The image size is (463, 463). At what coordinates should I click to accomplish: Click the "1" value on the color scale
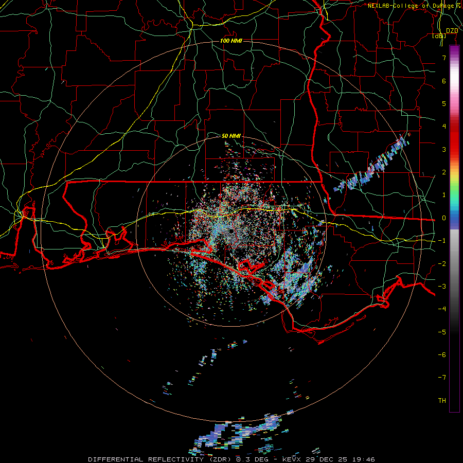444,195
